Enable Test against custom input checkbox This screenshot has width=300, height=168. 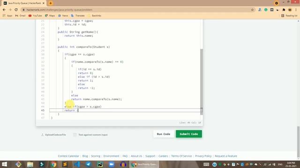point(75,135)
